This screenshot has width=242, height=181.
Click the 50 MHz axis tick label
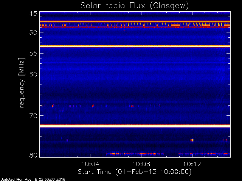coord(33,32)
